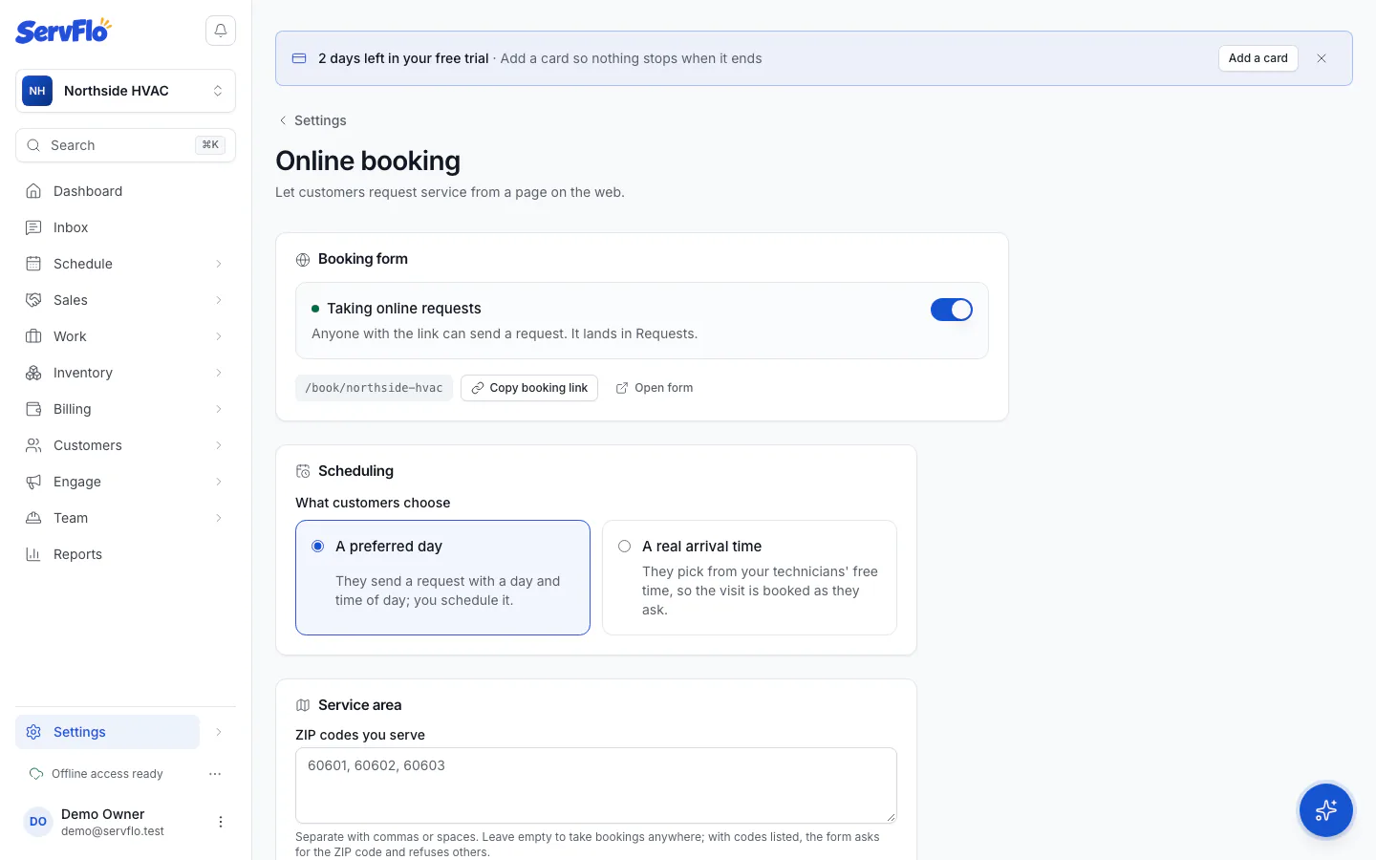Go back to Settings breadcrumb
This screenshot has width=1376, height=860.
pos(312,120)
